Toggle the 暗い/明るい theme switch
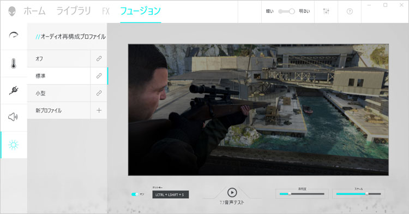409x214 pixels. point(286,11)
